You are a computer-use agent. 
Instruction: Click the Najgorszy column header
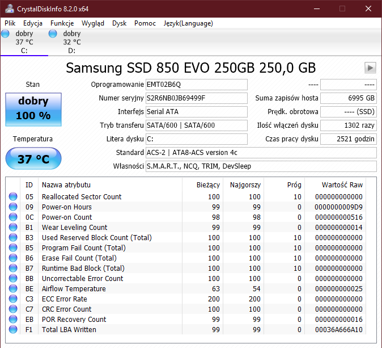click(243, 185)
